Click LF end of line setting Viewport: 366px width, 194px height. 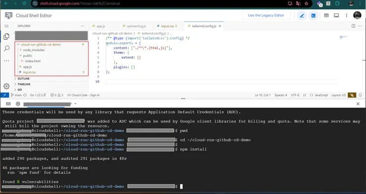click(305, 95)
